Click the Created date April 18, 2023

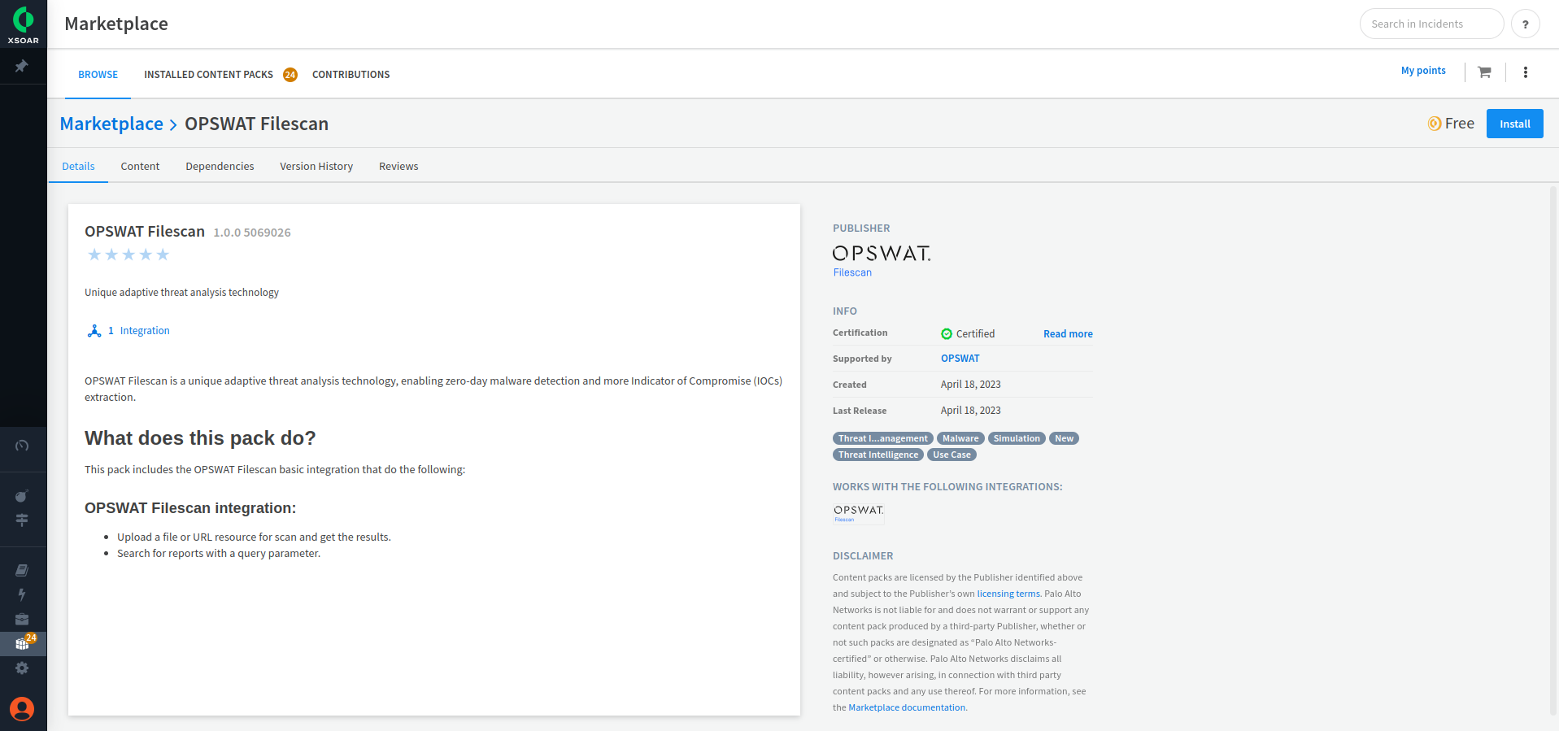970,385
